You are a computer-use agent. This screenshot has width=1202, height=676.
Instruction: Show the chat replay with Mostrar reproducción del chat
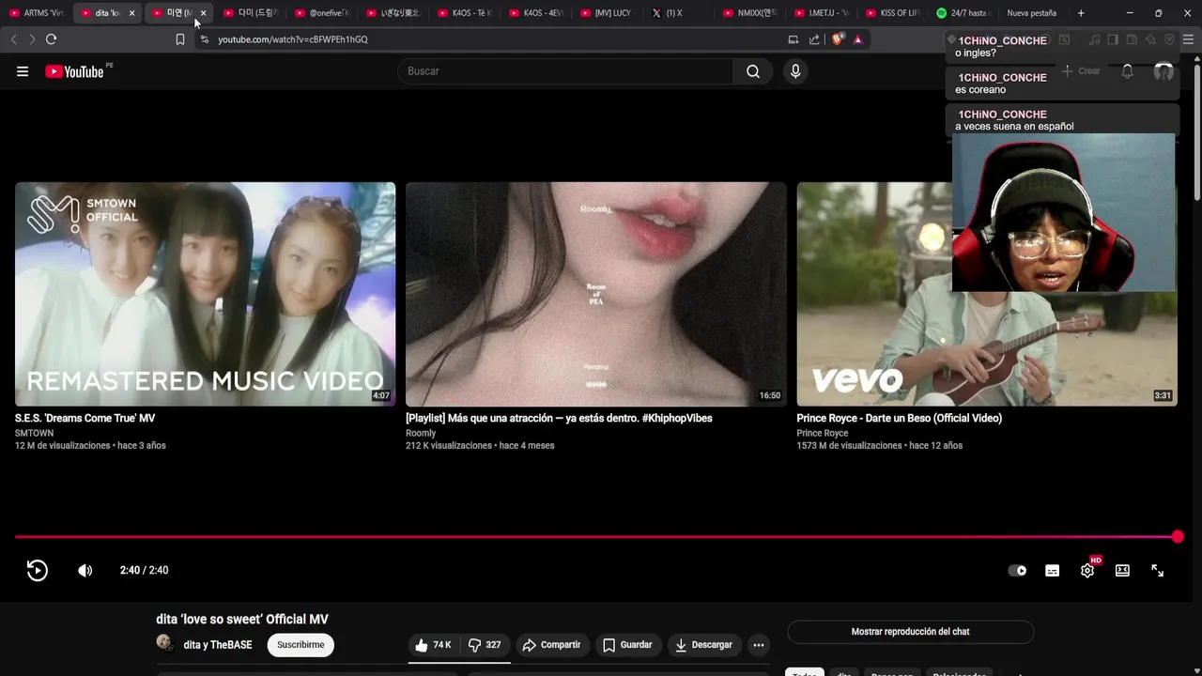(910, 632)
